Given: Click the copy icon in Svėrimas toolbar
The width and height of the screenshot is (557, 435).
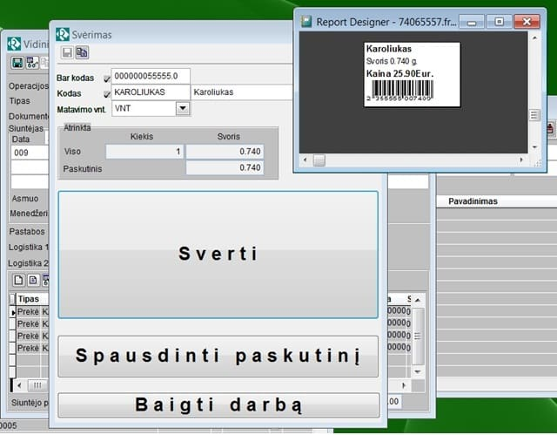Looking at the screenshot, I should point(82,53).
